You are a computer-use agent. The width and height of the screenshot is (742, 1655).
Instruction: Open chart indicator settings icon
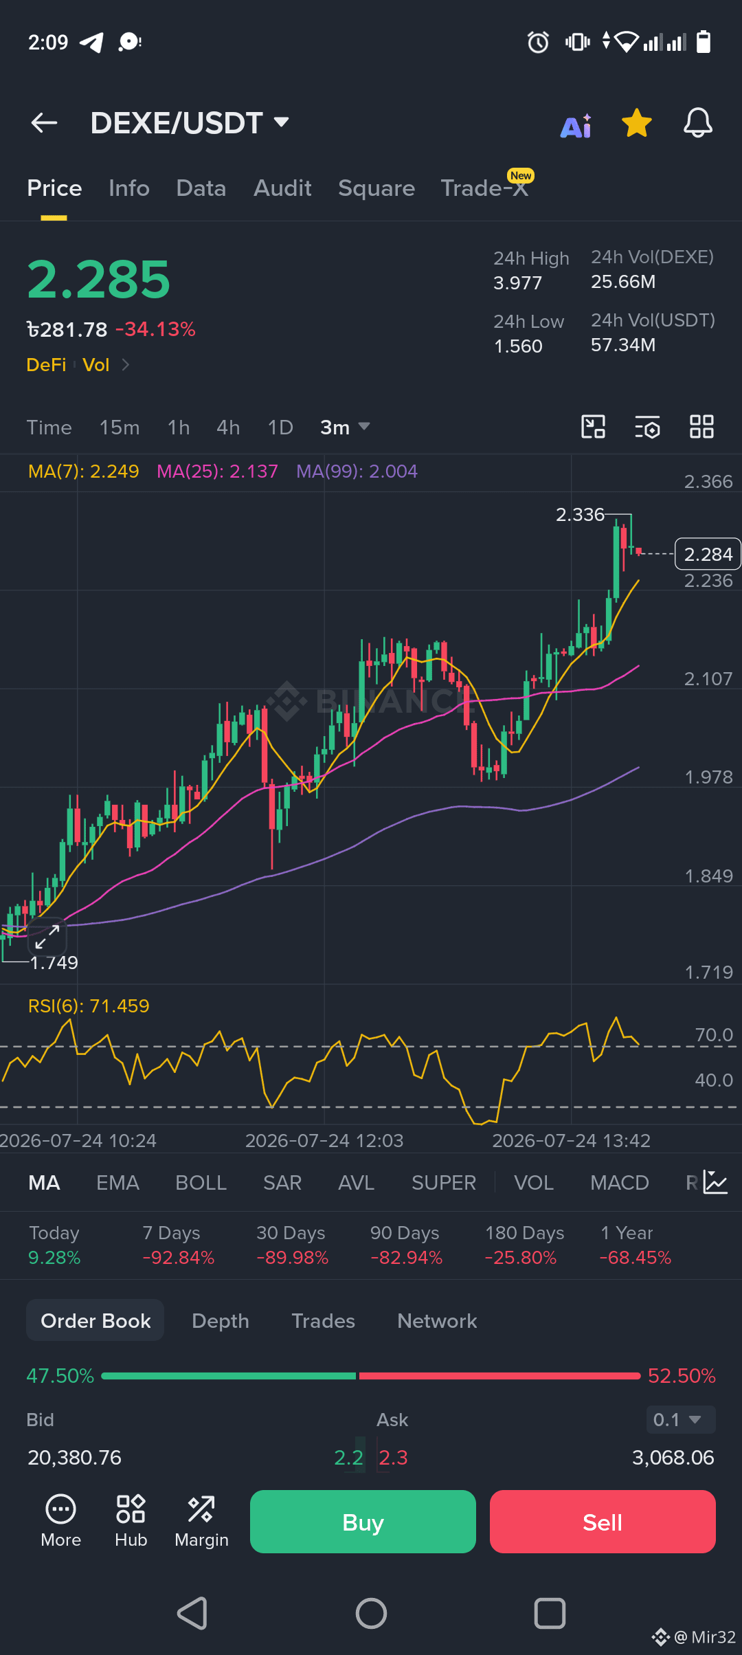tap(647, 427)
